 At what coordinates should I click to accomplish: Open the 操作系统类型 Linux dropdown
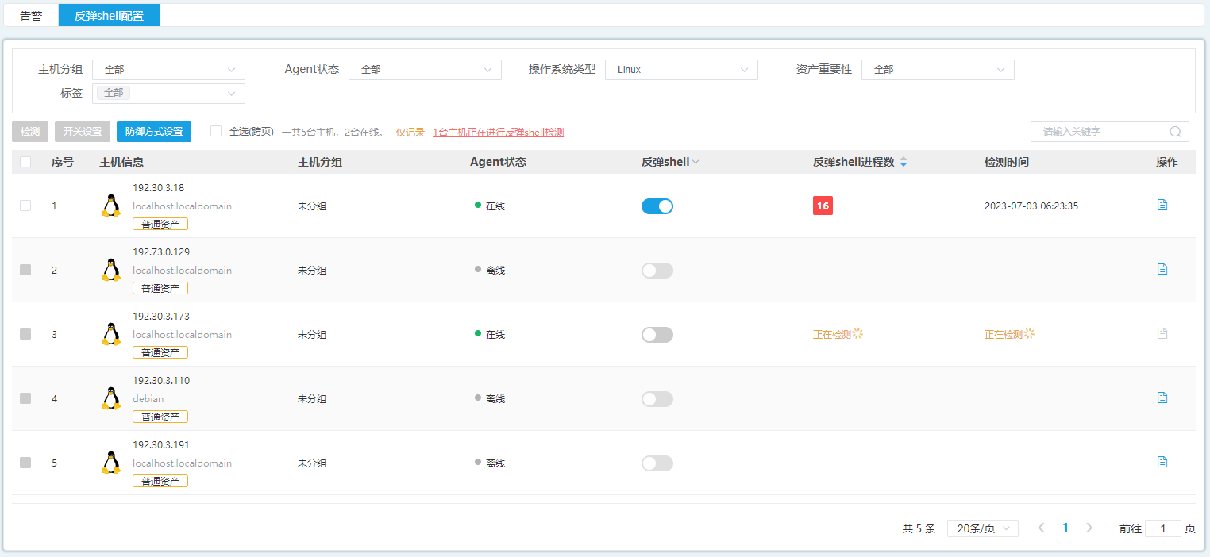tap(681, 70)
